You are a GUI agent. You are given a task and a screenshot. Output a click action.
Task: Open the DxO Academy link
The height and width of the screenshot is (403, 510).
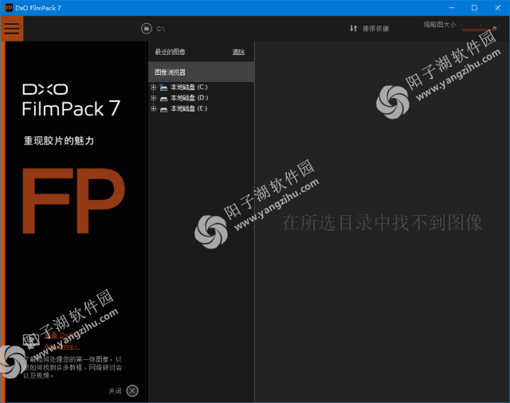point(61,341)
